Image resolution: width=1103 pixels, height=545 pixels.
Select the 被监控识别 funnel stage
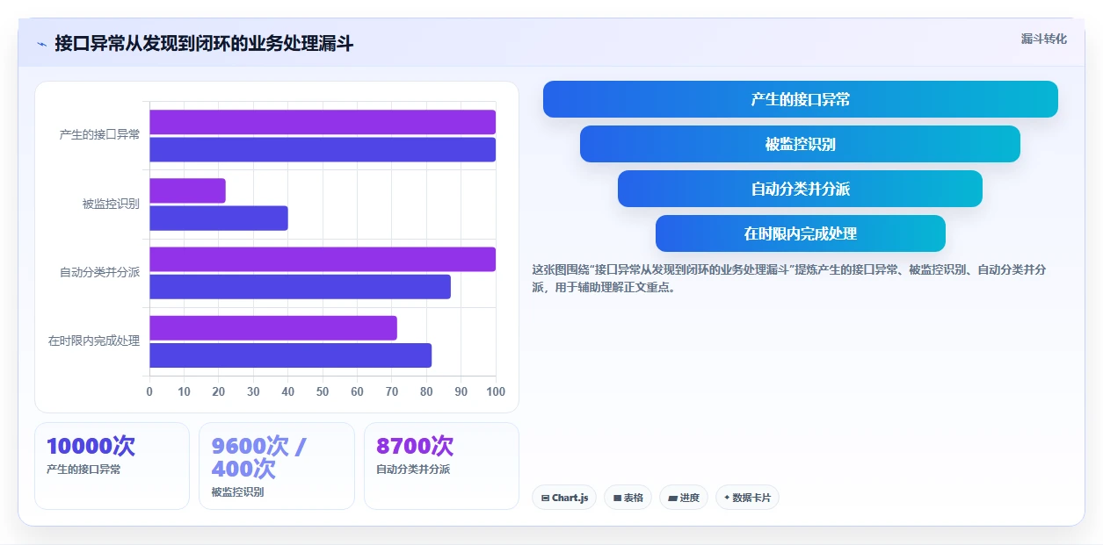(x=800, y=144)
